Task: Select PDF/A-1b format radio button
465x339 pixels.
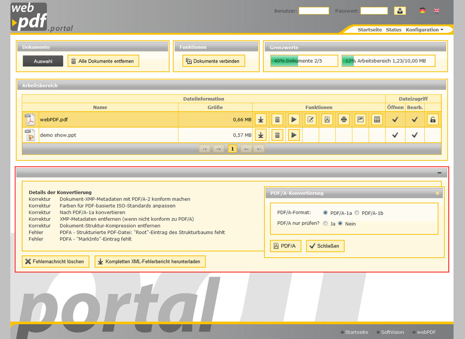Action: pos(357,213)
